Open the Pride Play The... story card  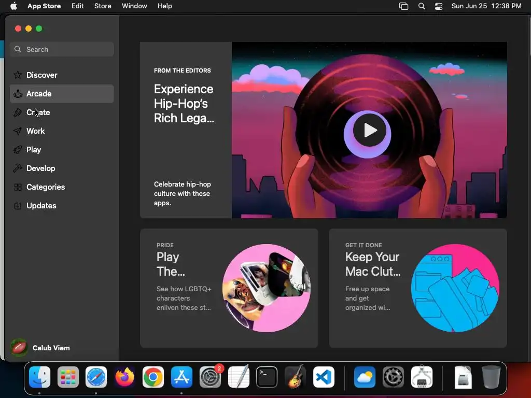229,288
